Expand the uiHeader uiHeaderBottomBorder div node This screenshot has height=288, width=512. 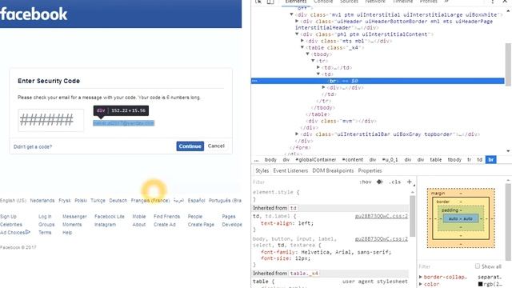[x=297, y=21]
